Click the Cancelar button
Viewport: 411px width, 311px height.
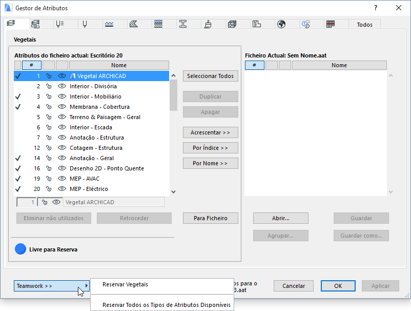[294, 286]
